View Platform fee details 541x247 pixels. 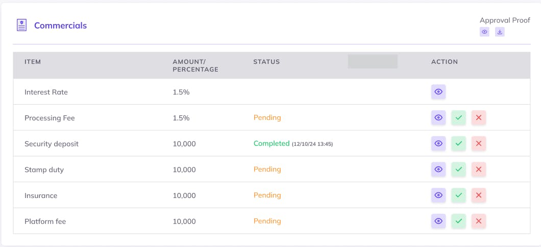point(438,221)
